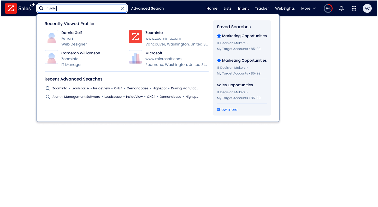Open notifications bell
The image size is (378, 207).
click(x=341, y=8)
